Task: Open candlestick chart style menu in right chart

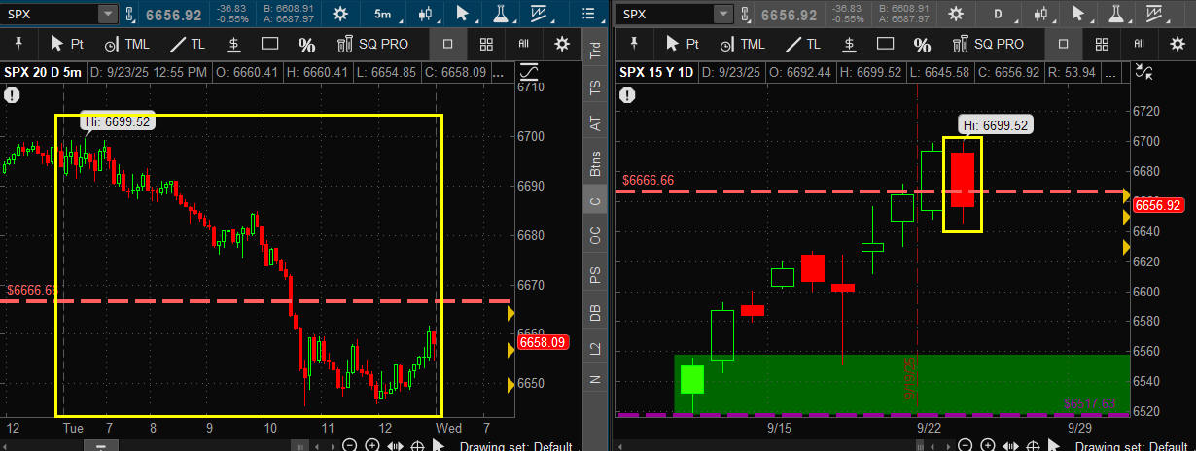Action: pos(1042,15)
